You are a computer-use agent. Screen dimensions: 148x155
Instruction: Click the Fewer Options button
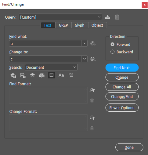[x=122, y=108]
